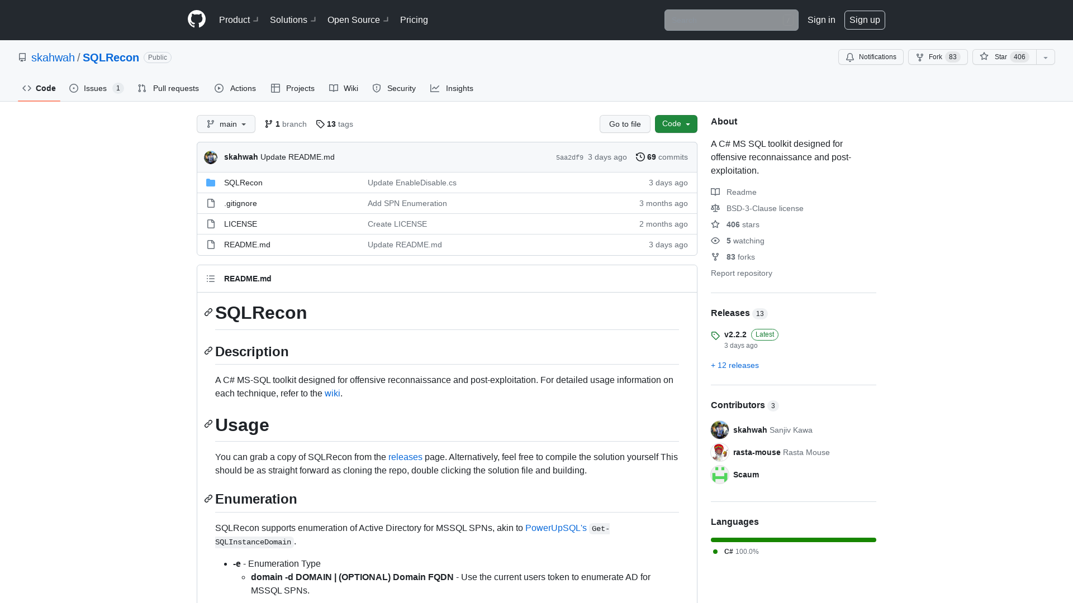
Task: Open the SQLRecon folder icon
Action: pyautogui.click(x=211, y=183)
